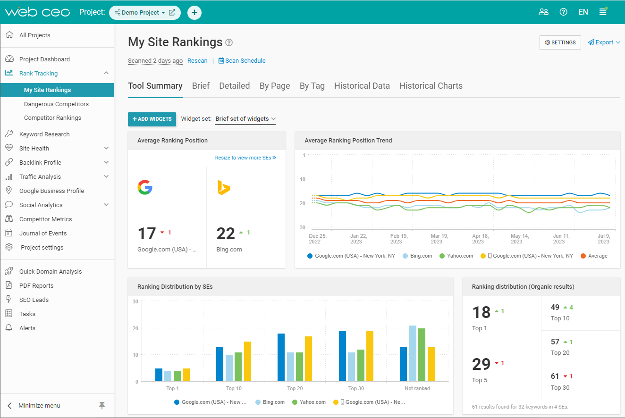
Task: Click the ADD WIDGETS button
Action: (x=152, y=119)
